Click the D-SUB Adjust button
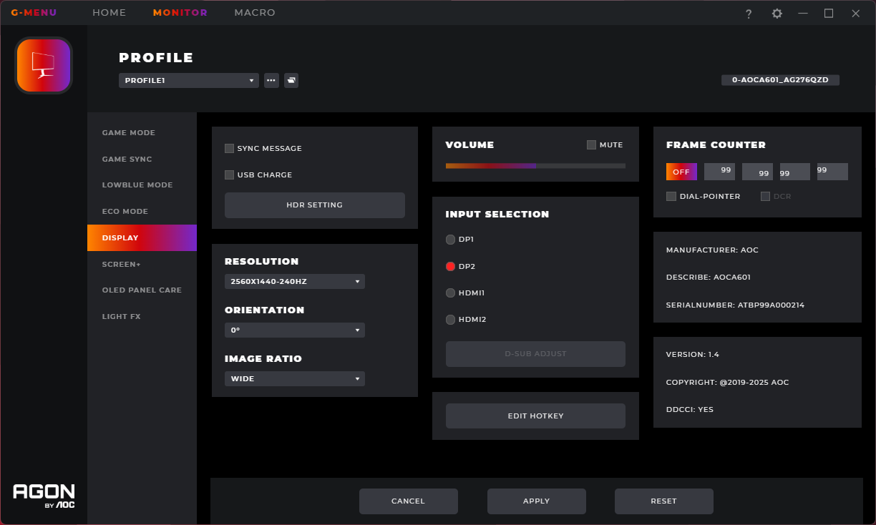This screenshot has width=876, height=525. pos(535,354)
